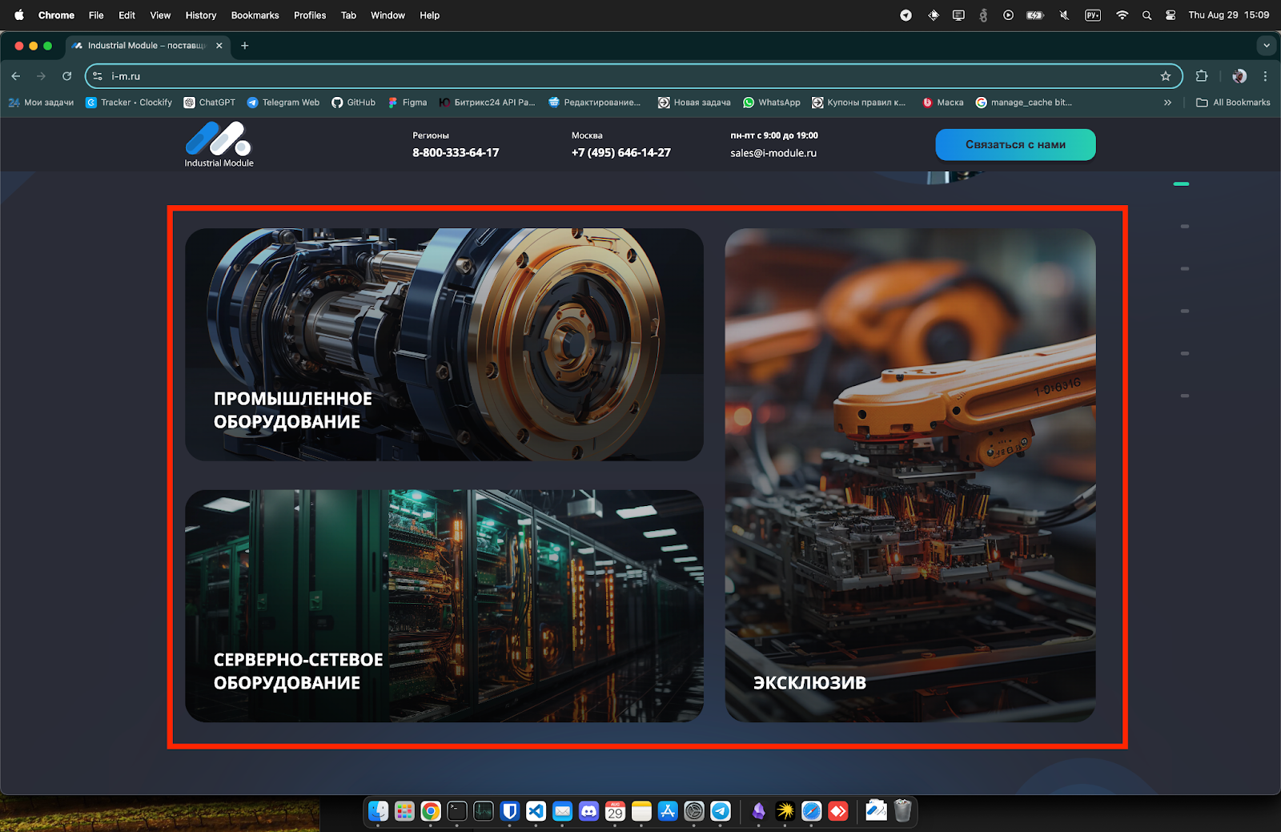The image size is (1281, 832).
Task: Focus the address bar showing i-m.ru
Action: 632,76
